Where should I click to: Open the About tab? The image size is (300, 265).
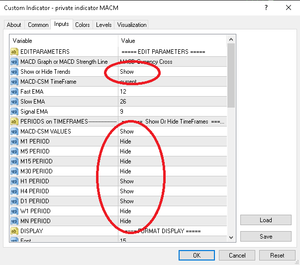coord(14,25)
